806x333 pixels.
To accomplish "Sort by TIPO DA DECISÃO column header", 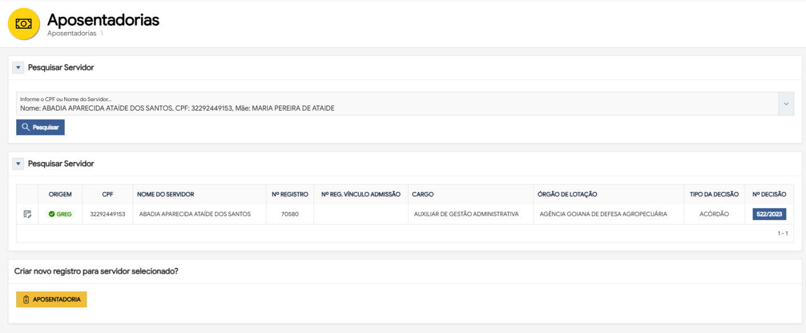I will 714,194.
